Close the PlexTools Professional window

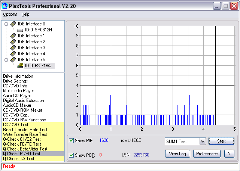coord(234,6)
